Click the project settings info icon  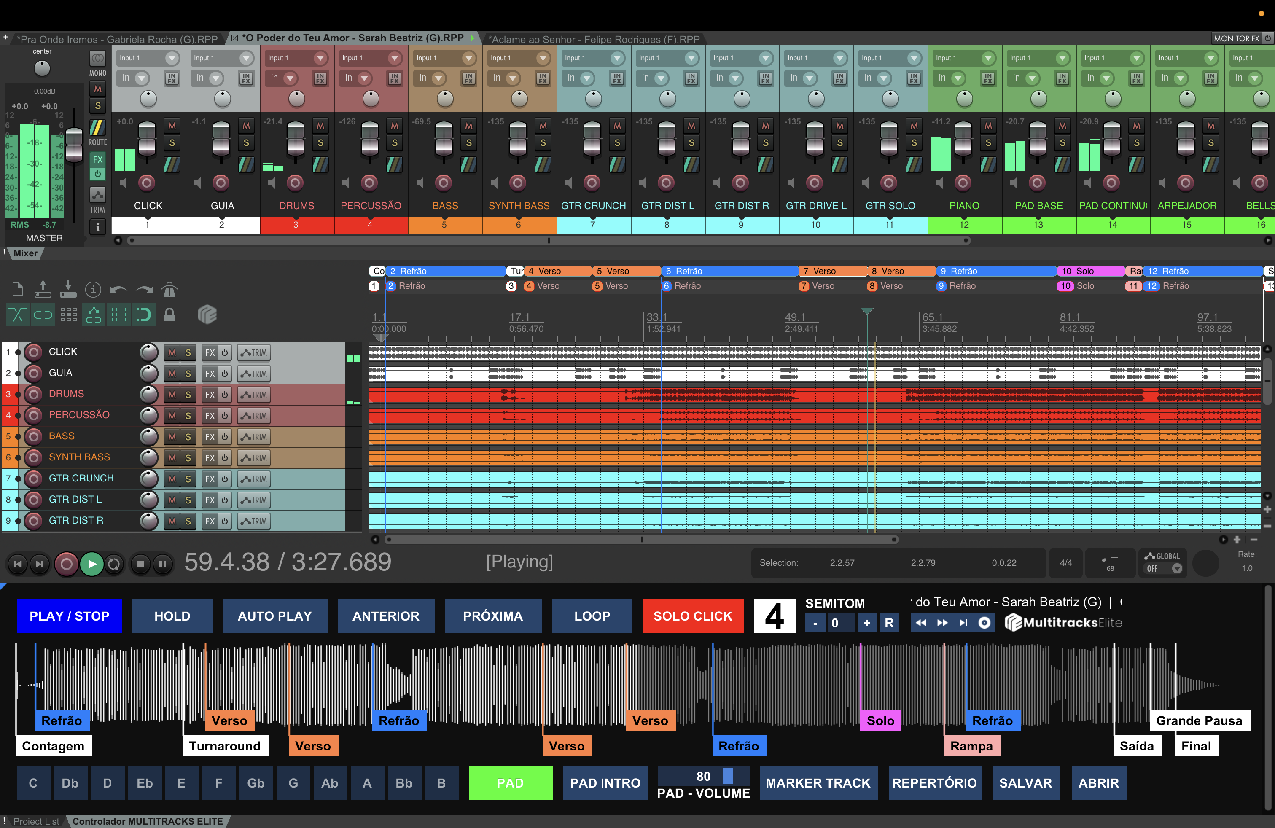coord(93,290)
